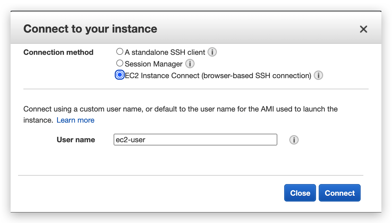
Task: Click the 'User name' label
Action: 76,140
